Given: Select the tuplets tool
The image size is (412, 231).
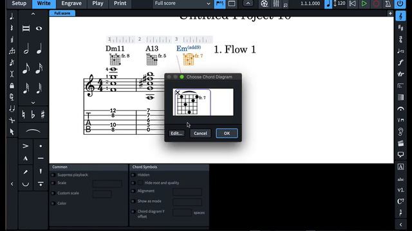Looking at the screenshot, I should 12,51.
